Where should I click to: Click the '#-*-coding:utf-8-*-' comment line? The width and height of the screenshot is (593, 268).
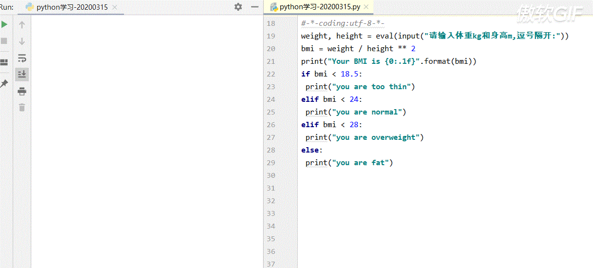coord(343,23)
